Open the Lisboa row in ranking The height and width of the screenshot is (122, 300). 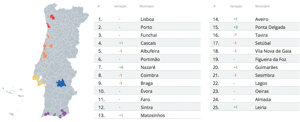[147, 19]
